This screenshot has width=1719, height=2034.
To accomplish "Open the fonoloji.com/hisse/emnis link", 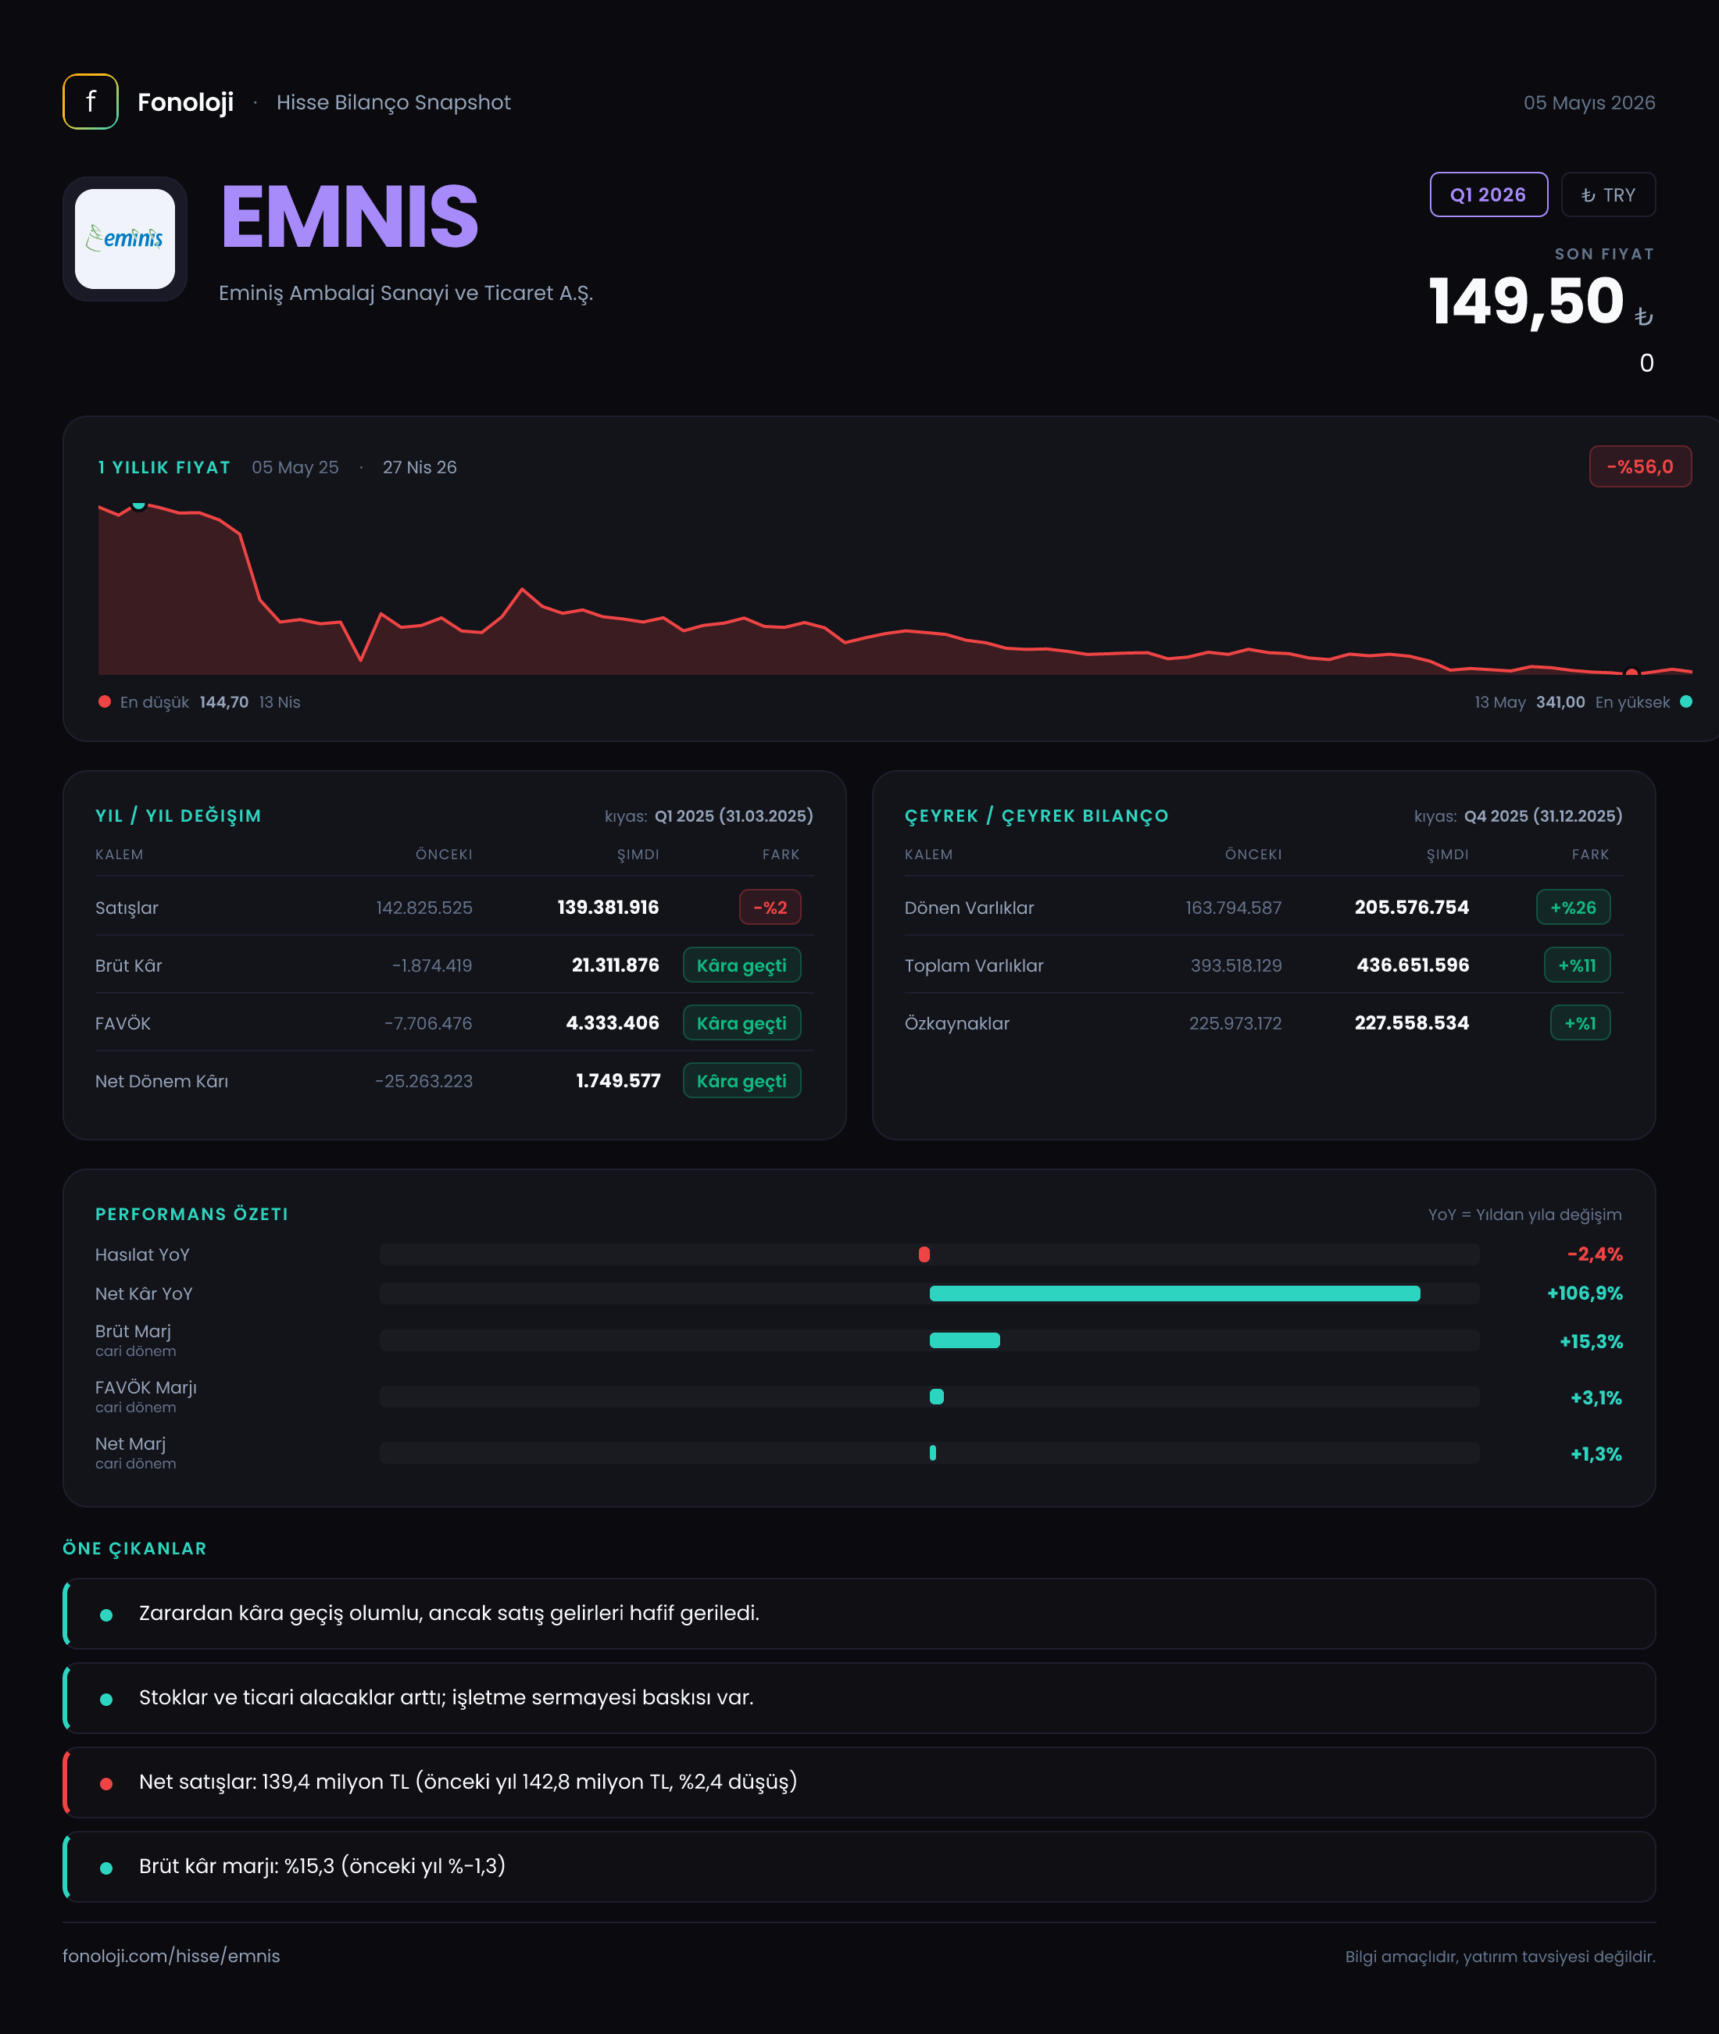I will point(172,1956).
